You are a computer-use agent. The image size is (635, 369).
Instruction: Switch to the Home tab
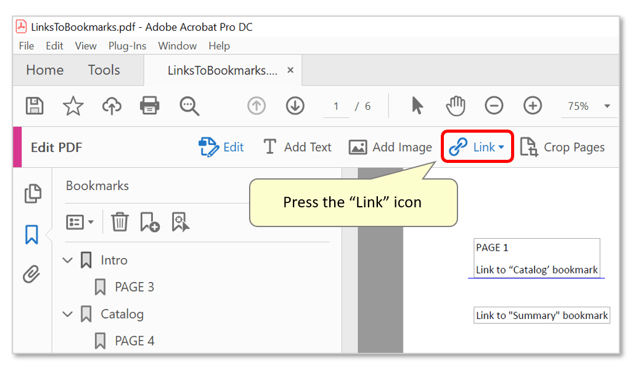44,70
